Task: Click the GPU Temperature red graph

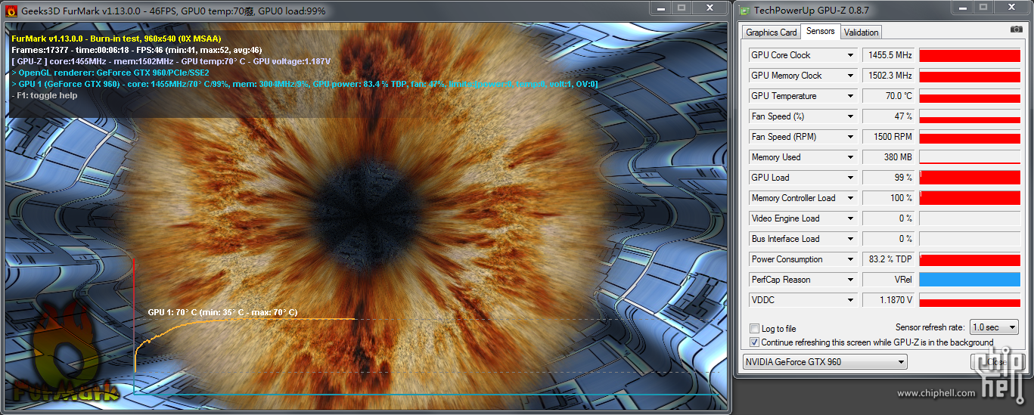Action: coord(970,96)
